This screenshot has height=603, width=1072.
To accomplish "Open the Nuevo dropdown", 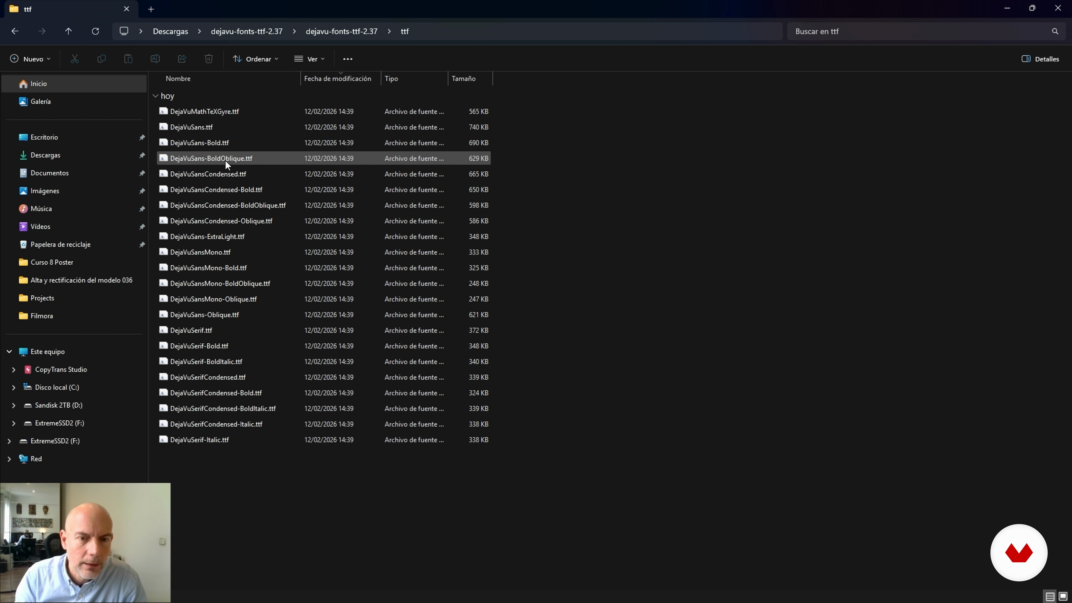I will click(x=30, y=59).
